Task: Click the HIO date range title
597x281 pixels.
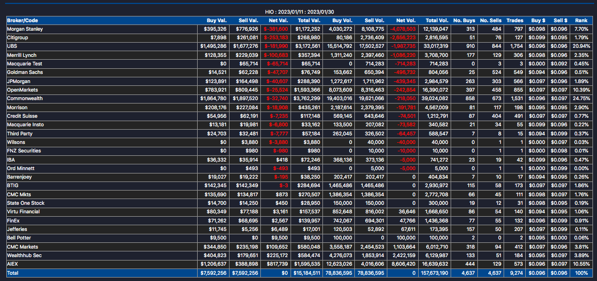Action: [300, 12]
